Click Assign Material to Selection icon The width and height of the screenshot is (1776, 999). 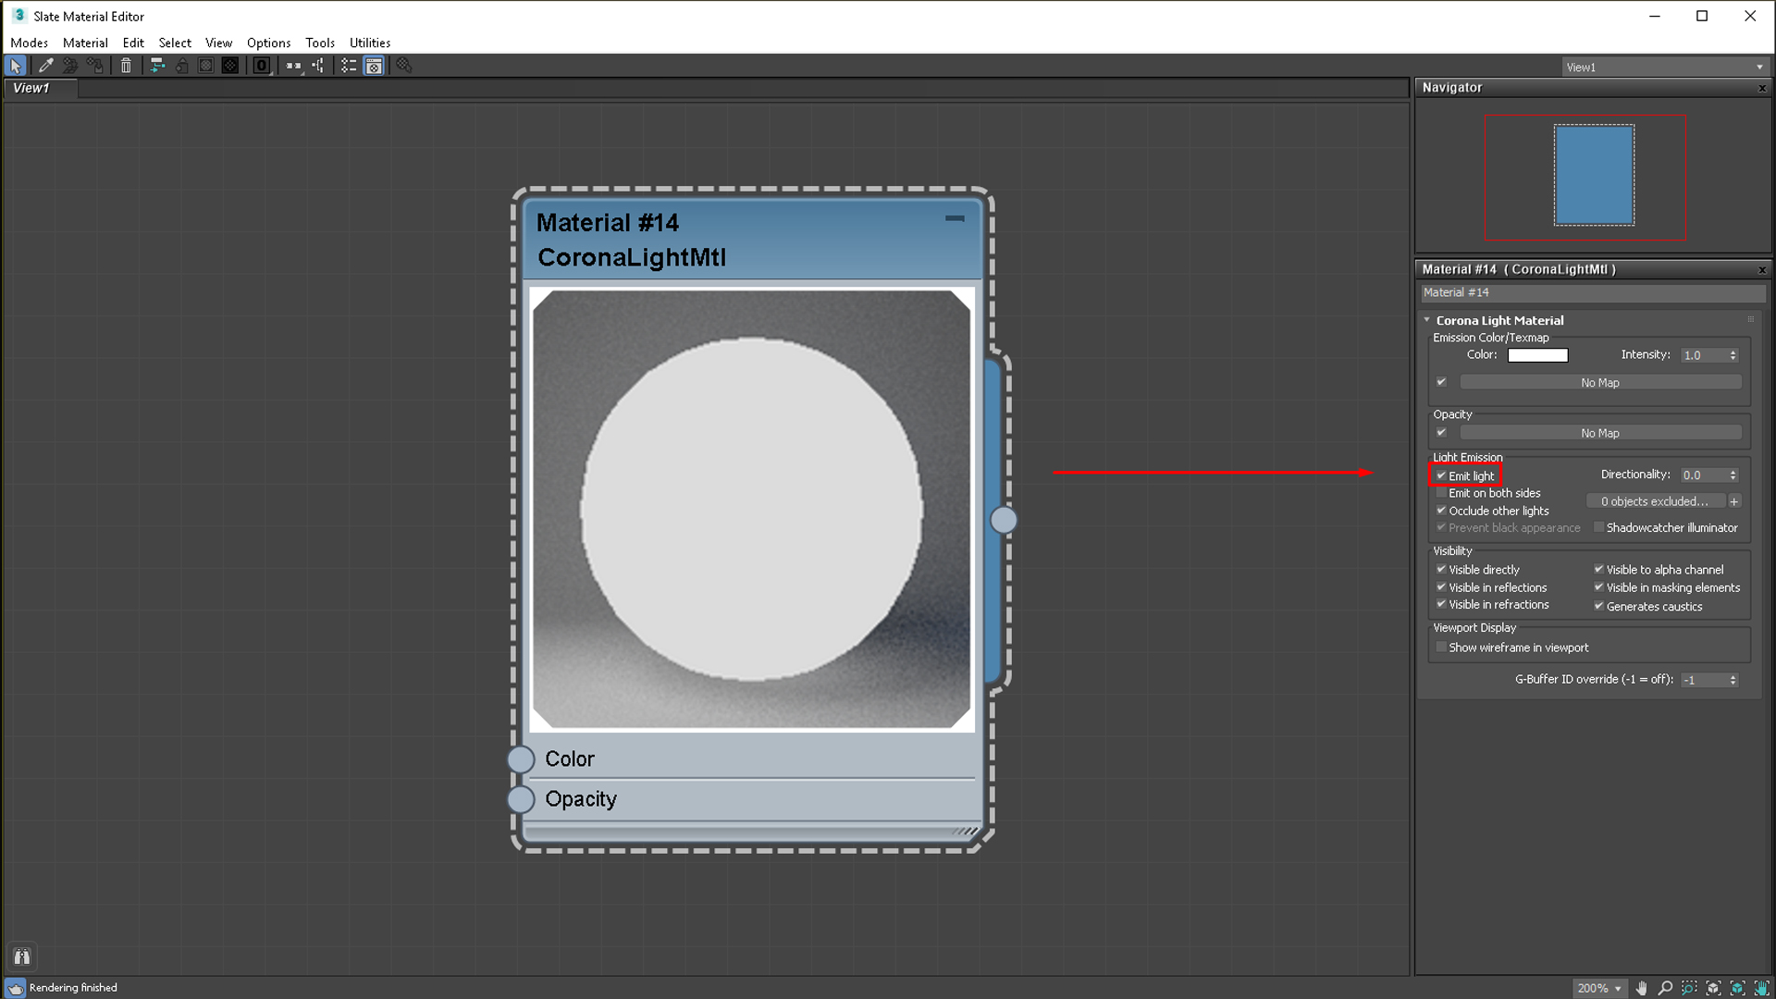[x=95, y=66]
